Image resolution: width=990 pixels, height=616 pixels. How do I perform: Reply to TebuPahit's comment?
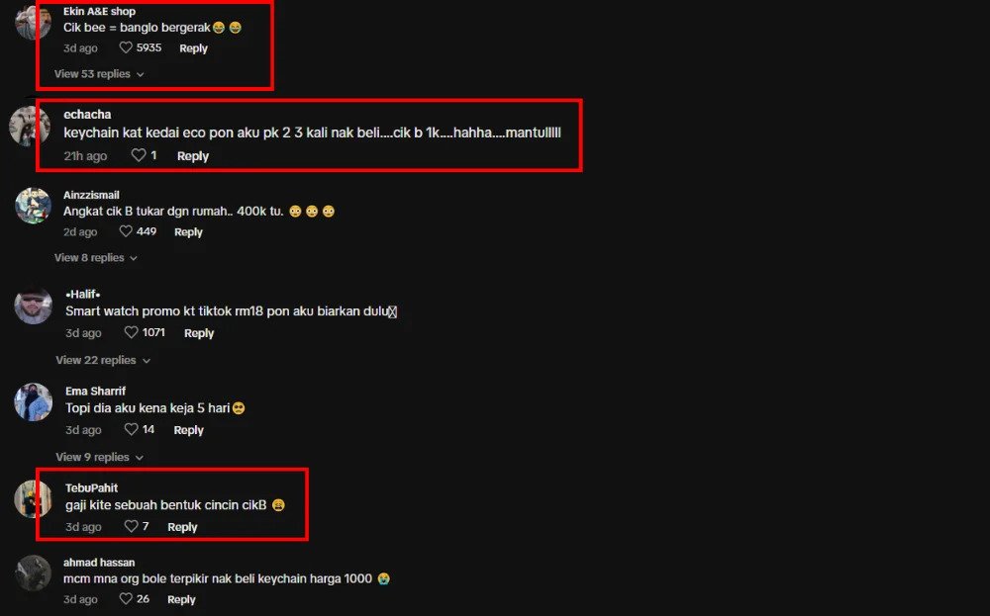tap(182, 527)
